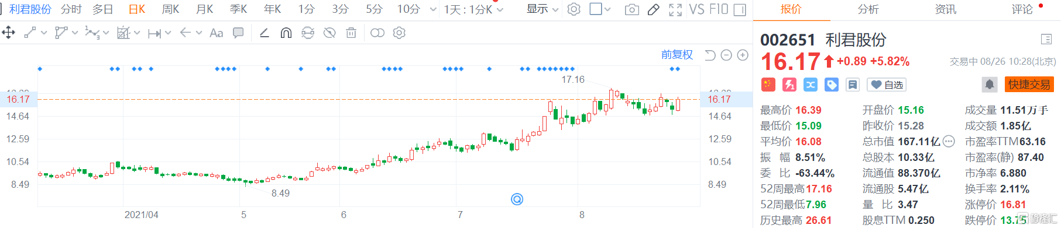Click the price alert bell icon
The width and height of the screenshot is (1061, 228).
[990, 85]
